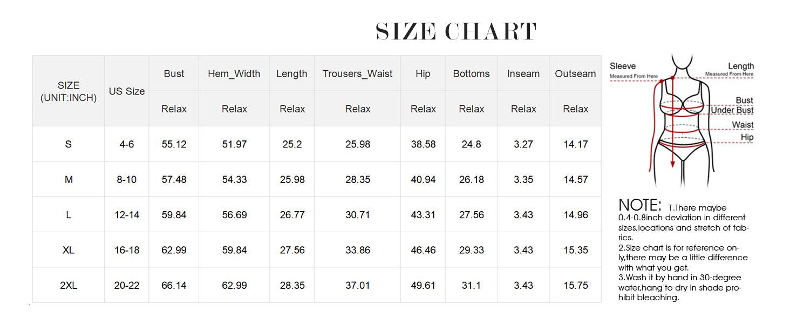Click the US Size header cell

click(x=127, y=91)
